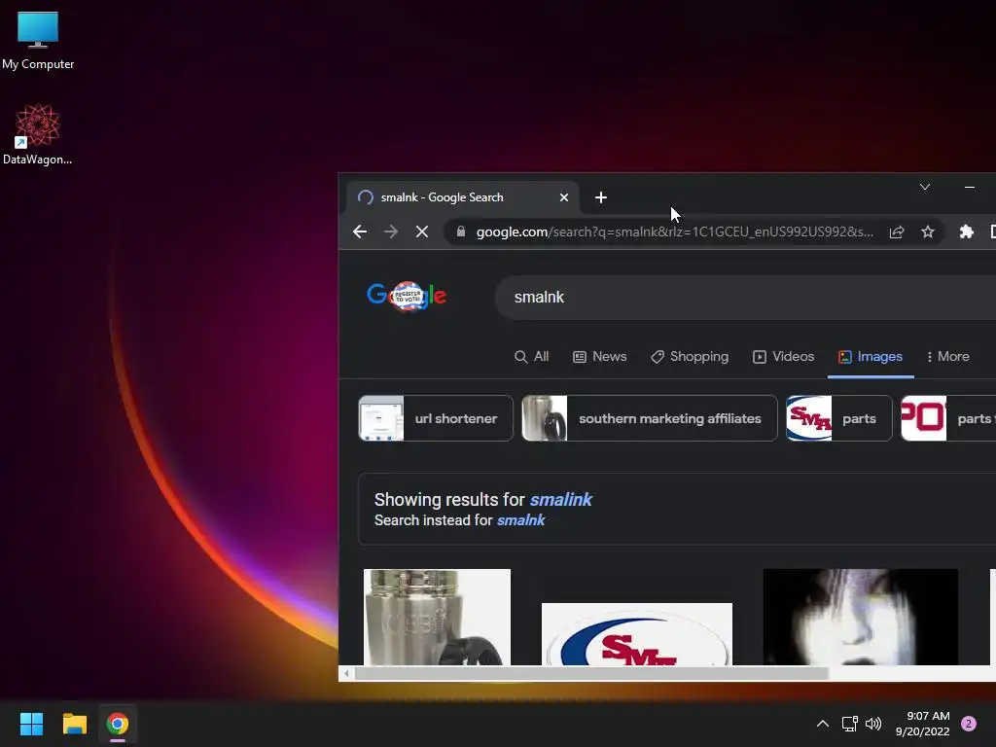Open Chrome extensions puzzle icon
This screenshot has width=996, height=747.
point(966,231)
